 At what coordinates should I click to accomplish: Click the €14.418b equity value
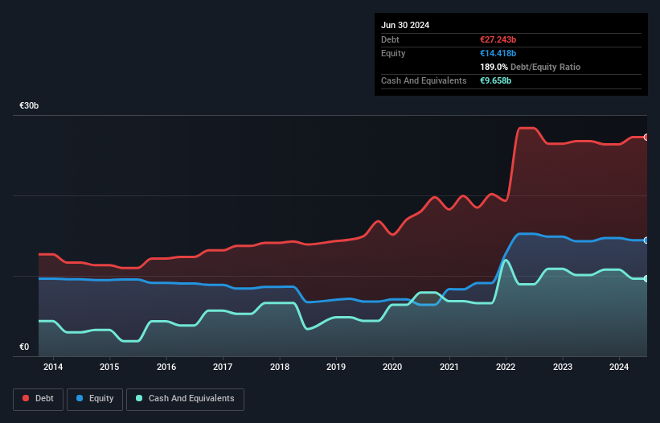click(x=498, y=53)
